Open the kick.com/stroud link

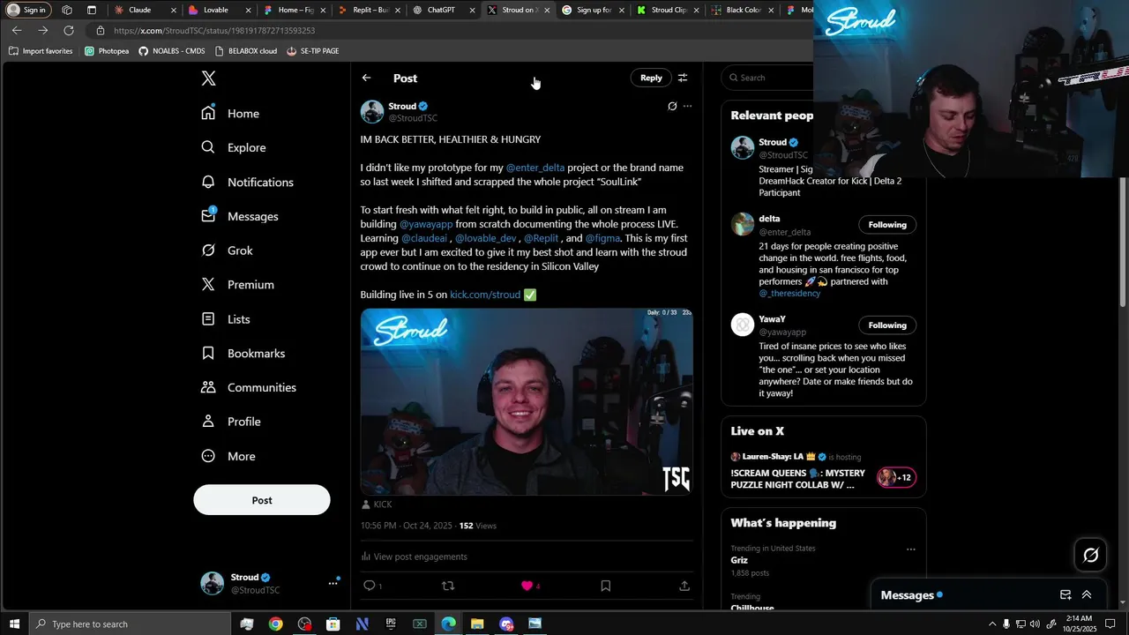pyautogui.click(x=485, y=295)
